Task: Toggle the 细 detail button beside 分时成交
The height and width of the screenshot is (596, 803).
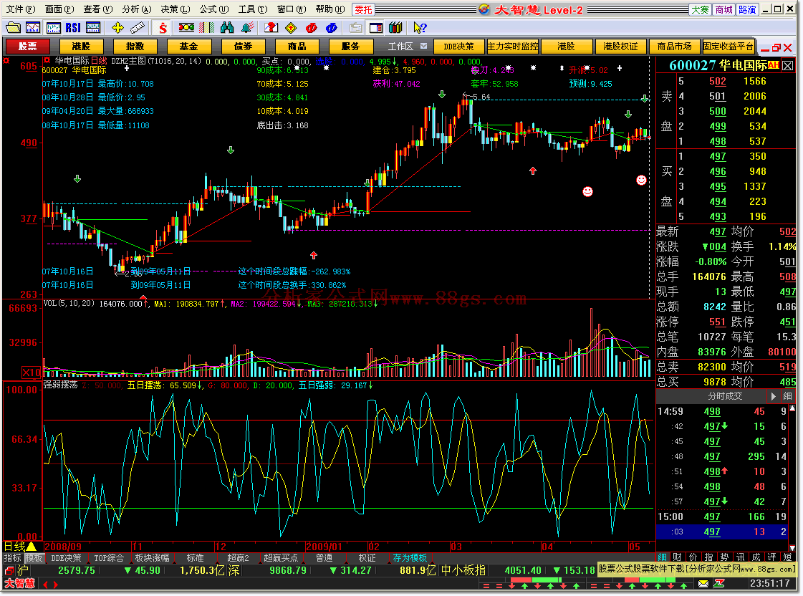Action: [788, 396]
